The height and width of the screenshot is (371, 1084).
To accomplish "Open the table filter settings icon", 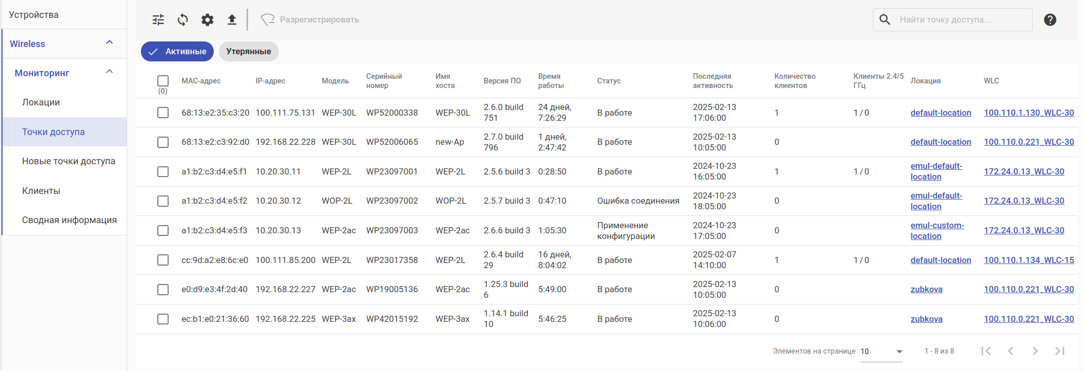I will [x=158, y=20].
